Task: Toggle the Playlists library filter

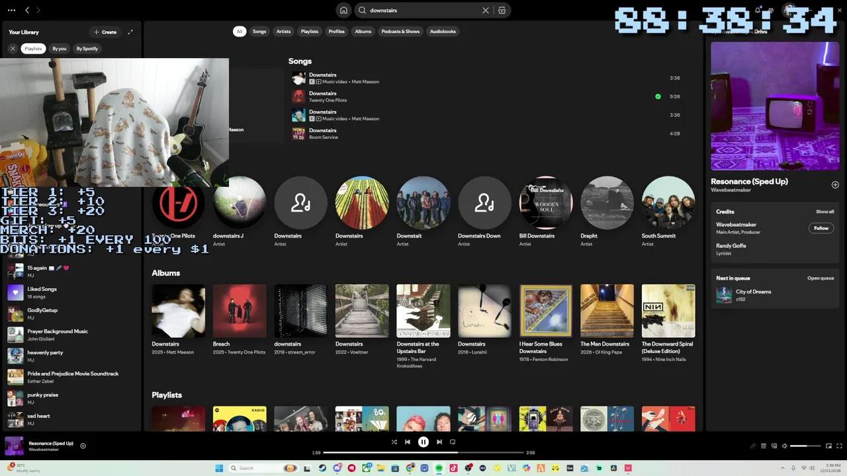Action: 33,48
